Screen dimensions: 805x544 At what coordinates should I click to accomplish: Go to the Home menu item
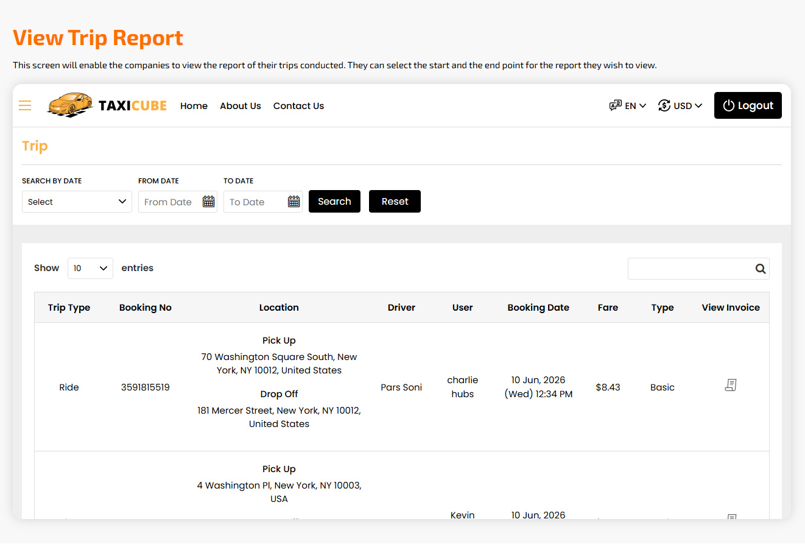[194, 106]
